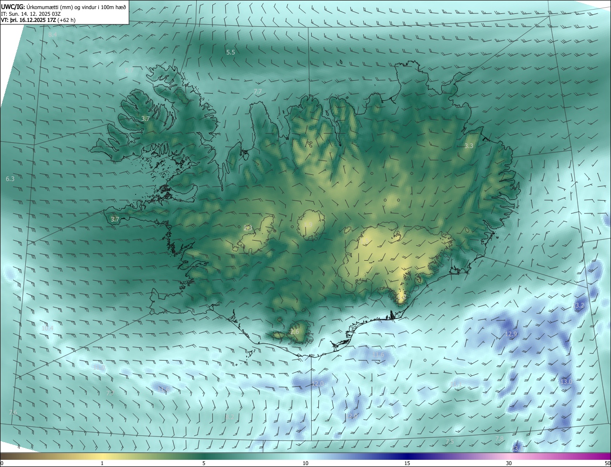The image size is (611, 467).
Task: Click the 2.3 value beside Langjökull glacier
Action: click(x=247, y=228)
